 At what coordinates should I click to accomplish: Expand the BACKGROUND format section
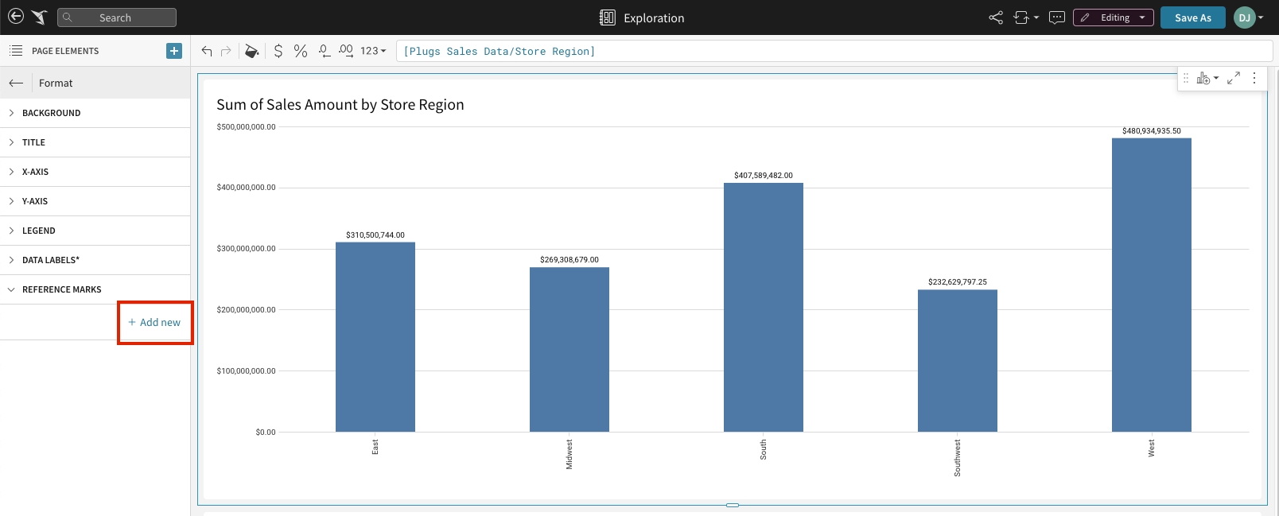(x=51, y=113)
